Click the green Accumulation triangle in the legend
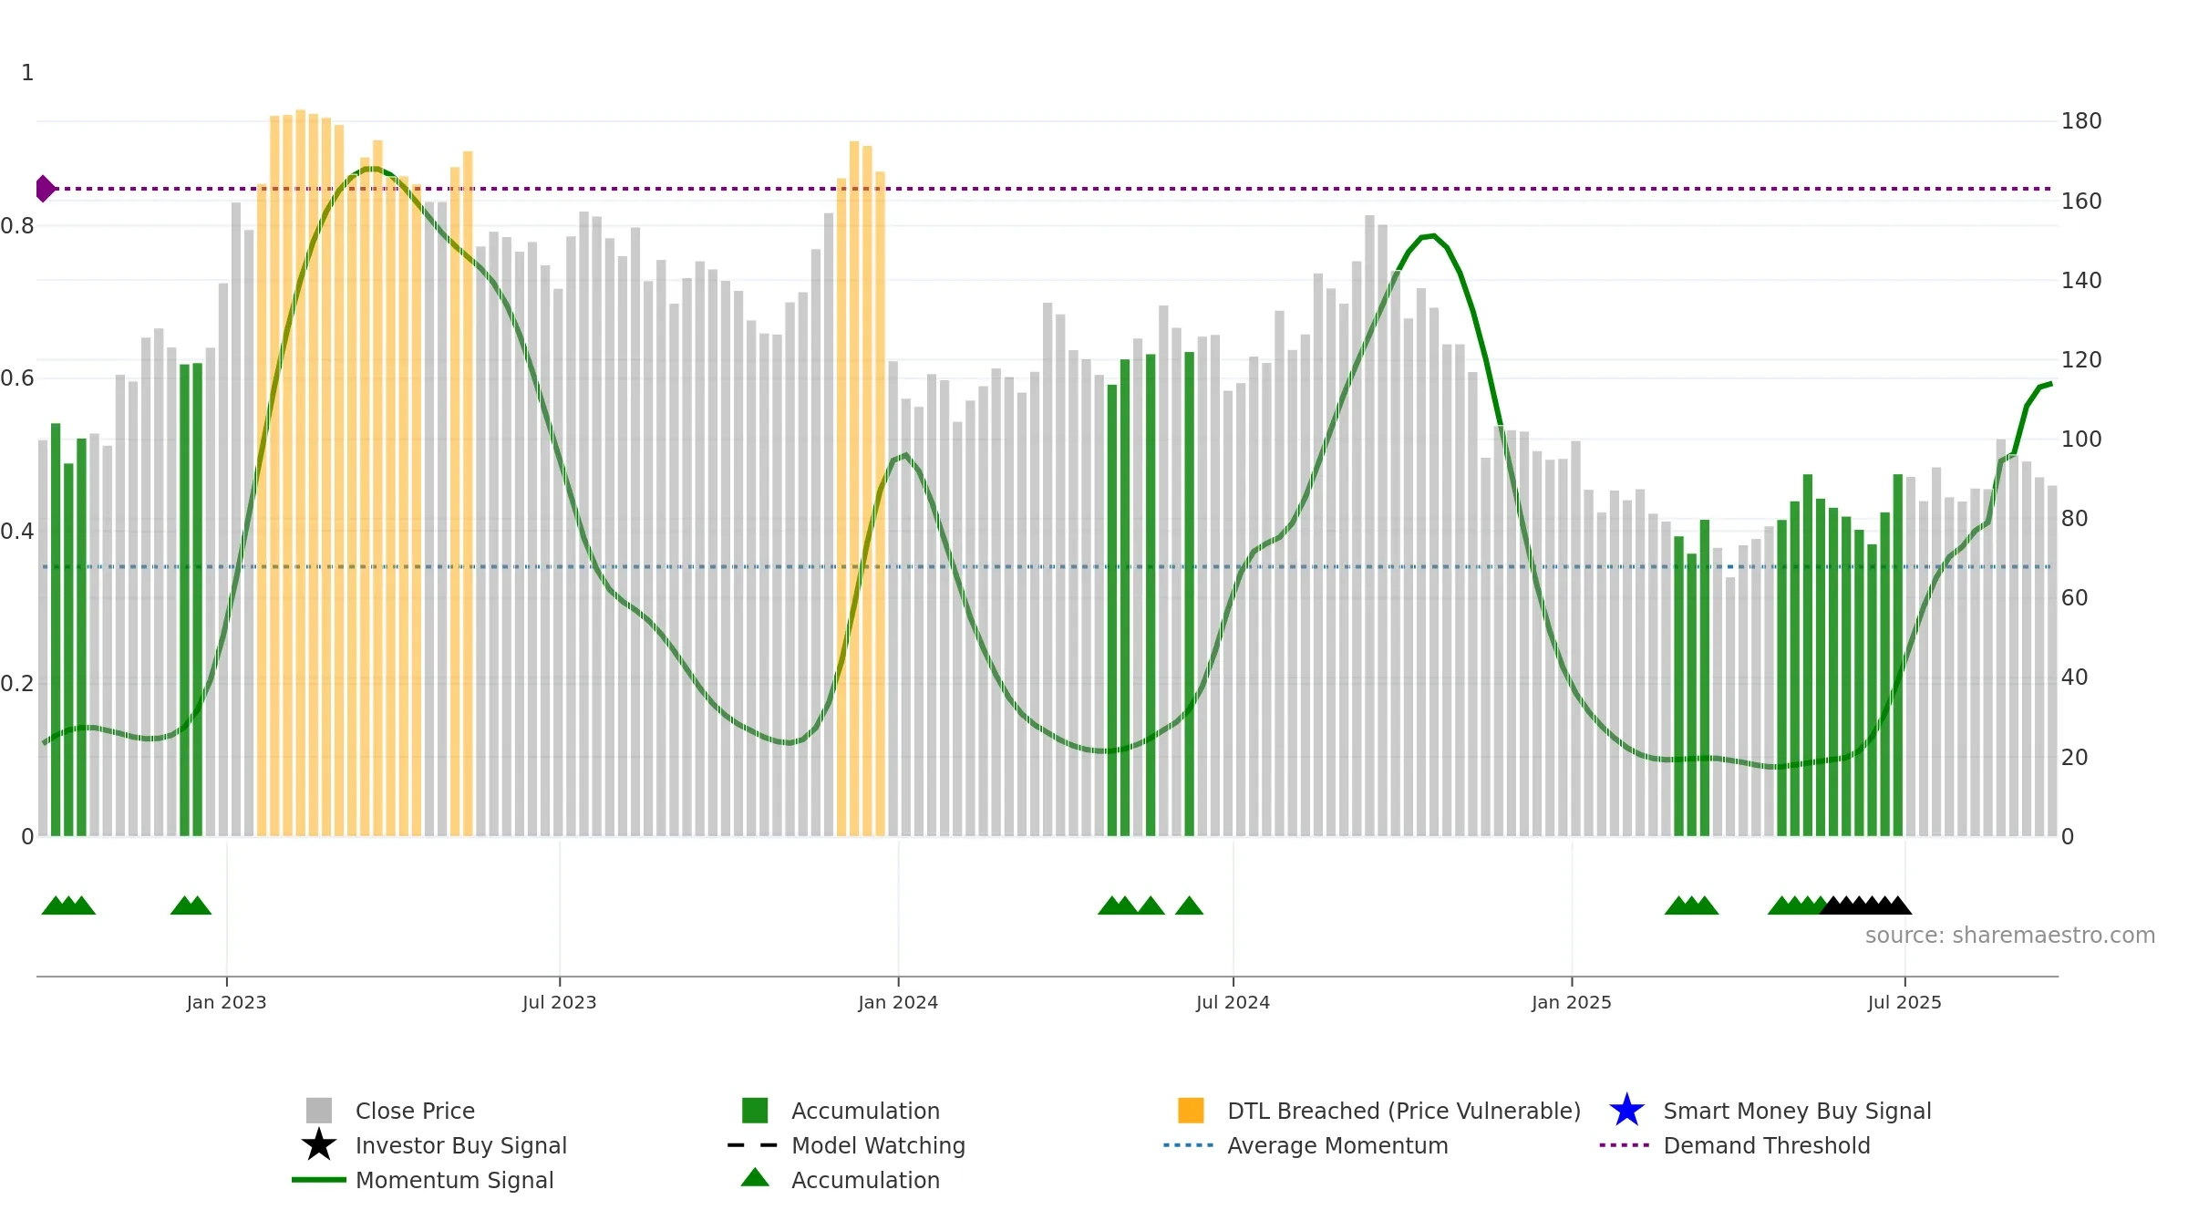2188x1231 pixels. click(x=755, y=1178)
